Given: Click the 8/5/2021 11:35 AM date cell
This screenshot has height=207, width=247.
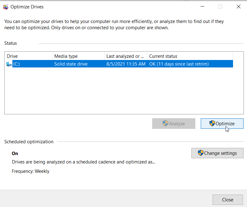Looking at the screenshot, I should point(126,64).
